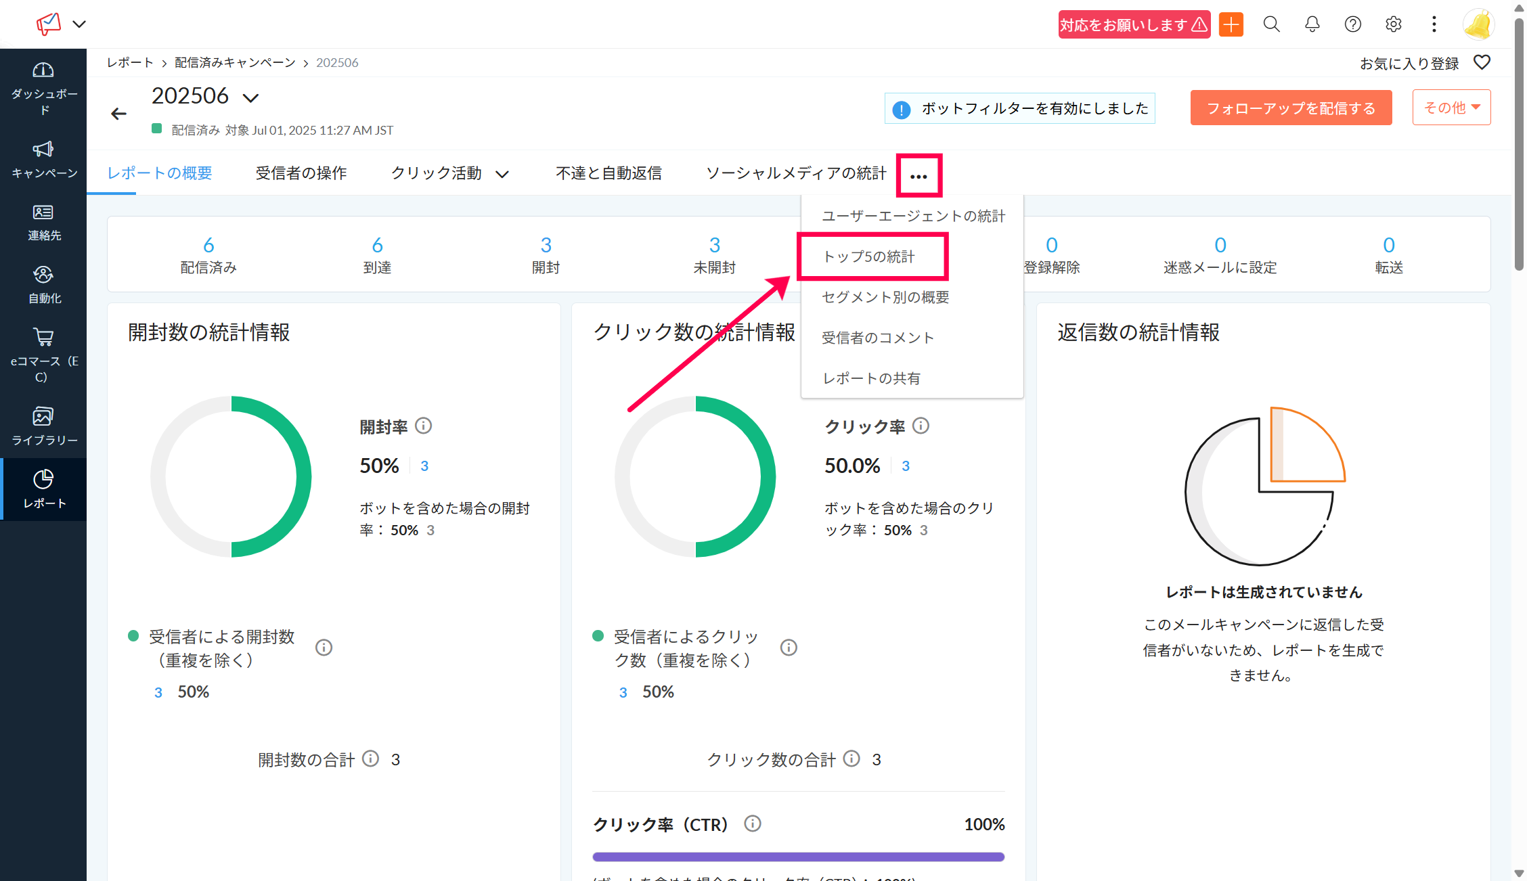Open the Dashboard sidebar icon
The height and width of the screenshot is (881, 1527).
coord(43,70)
